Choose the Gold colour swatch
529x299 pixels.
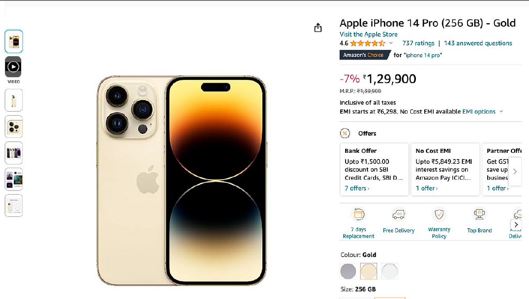pyautogui.click(x=369, y=271)
